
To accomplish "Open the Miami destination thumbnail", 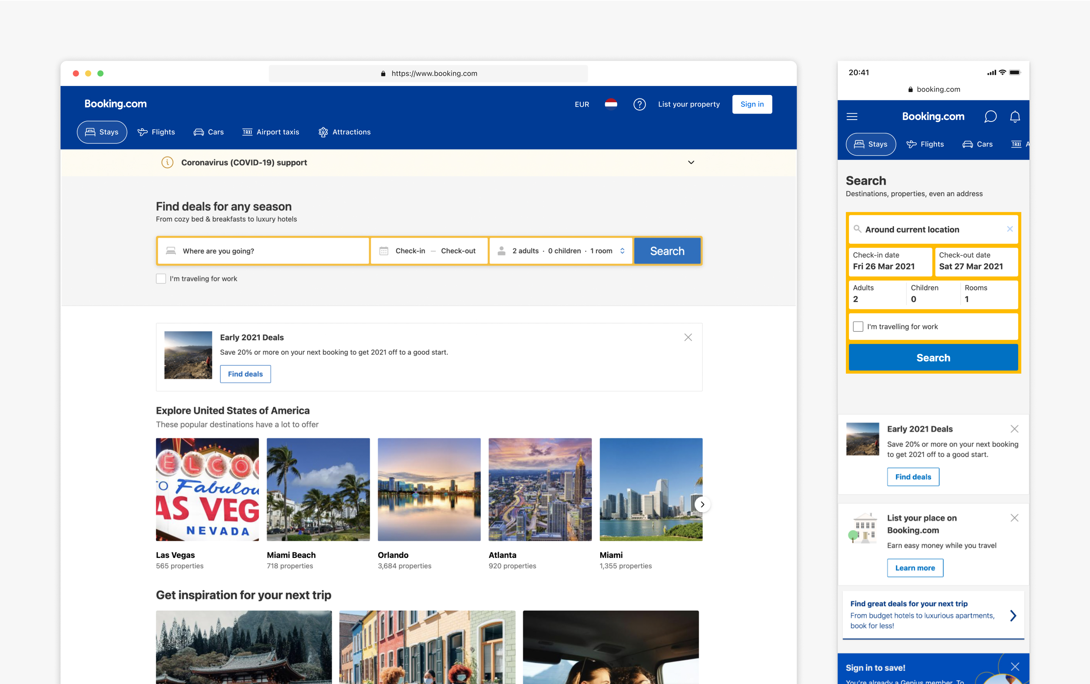I will click(x=651, y=489).
